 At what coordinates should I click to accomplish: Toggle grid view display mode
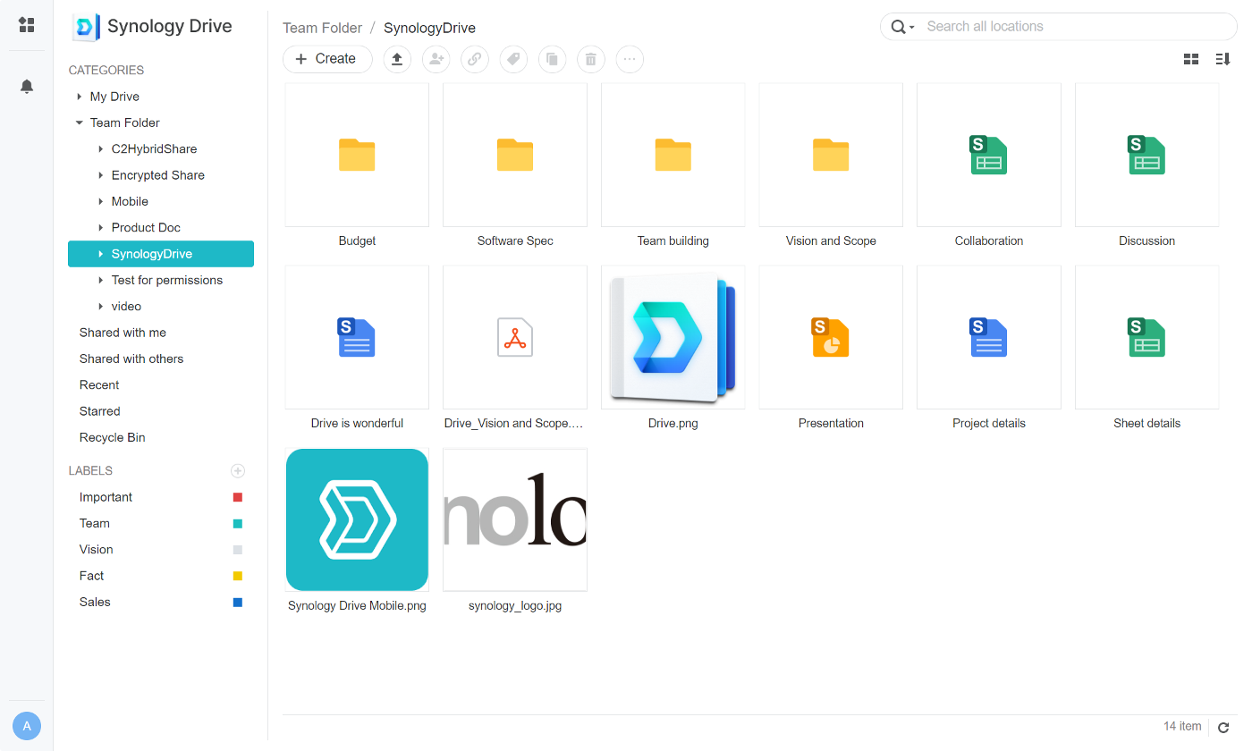point(1190,58)
